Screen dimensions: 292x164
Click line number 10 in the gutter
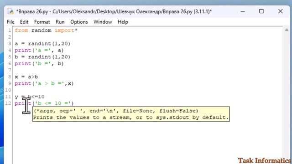8,90
